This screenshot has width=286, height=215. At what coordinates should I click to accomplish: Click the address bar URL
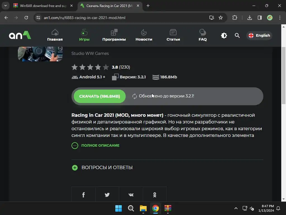click(x=84, y=18)
